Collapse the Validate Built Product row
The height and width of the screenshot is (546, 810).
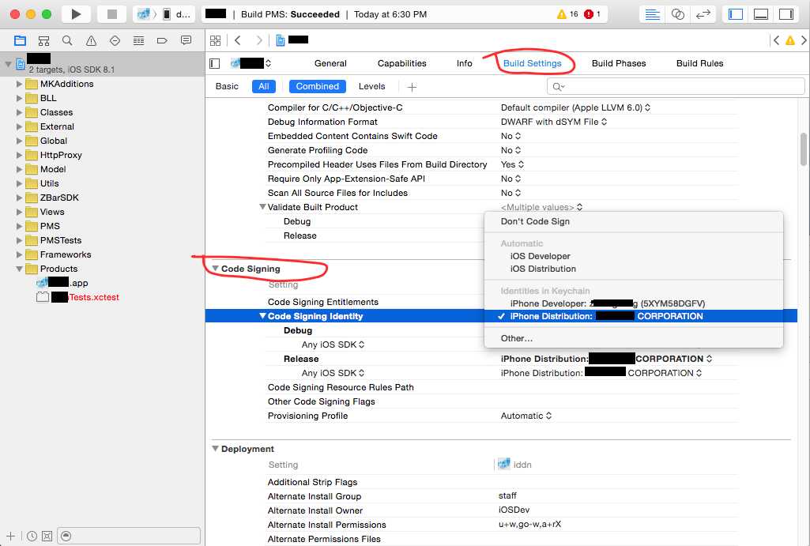pyautogui.click(x=262, y=206)
